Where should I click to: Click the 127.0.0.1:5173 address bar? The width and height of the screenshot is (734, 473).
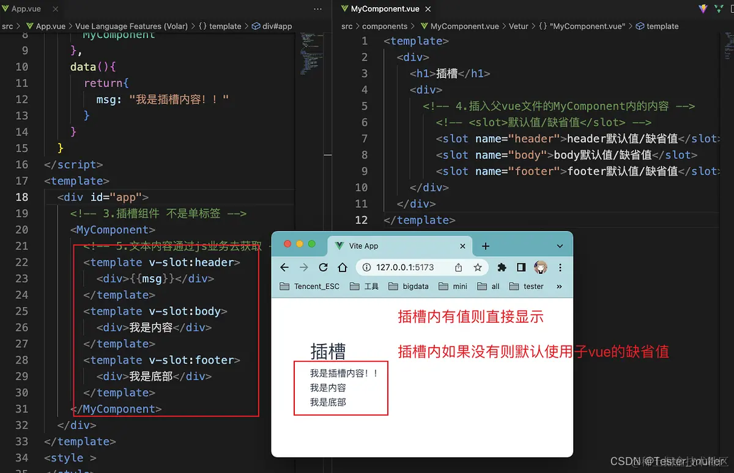coord(422,268)
